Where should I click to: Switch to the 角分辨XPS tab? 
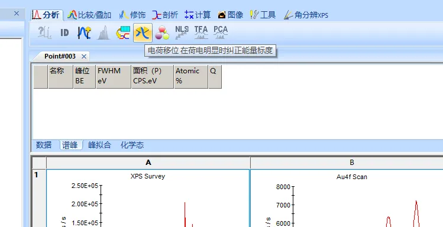[306, 15]
